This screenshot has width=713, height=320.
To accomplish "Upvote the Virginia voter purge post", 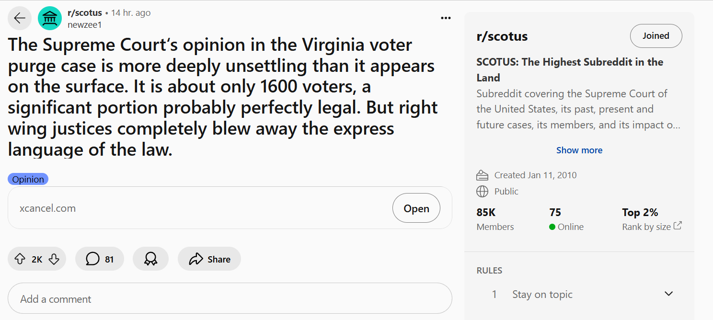I will point(20,259).
